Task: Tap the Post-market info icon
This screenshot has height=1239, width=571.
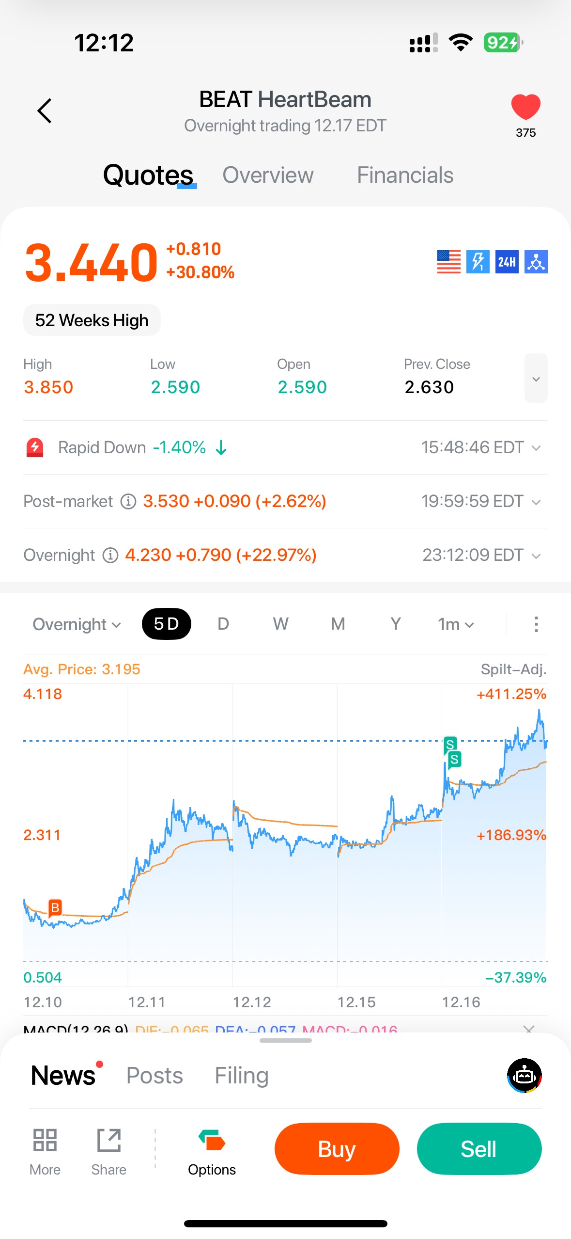Action: point(128,501)
